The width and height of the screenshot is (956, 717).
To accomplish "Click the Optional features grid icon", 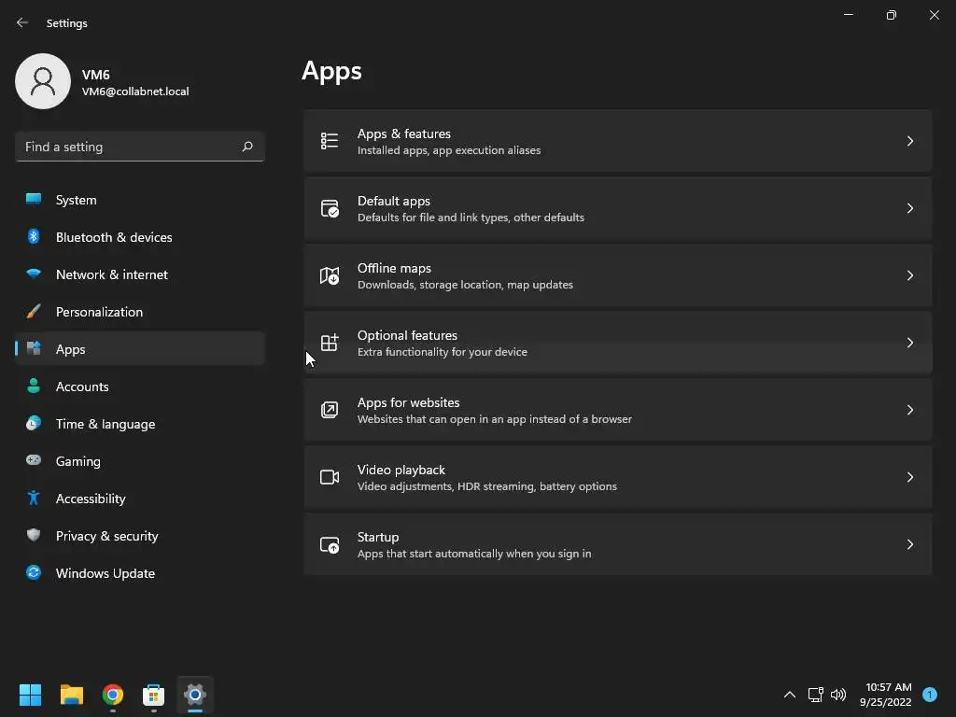I will point(330,343).
